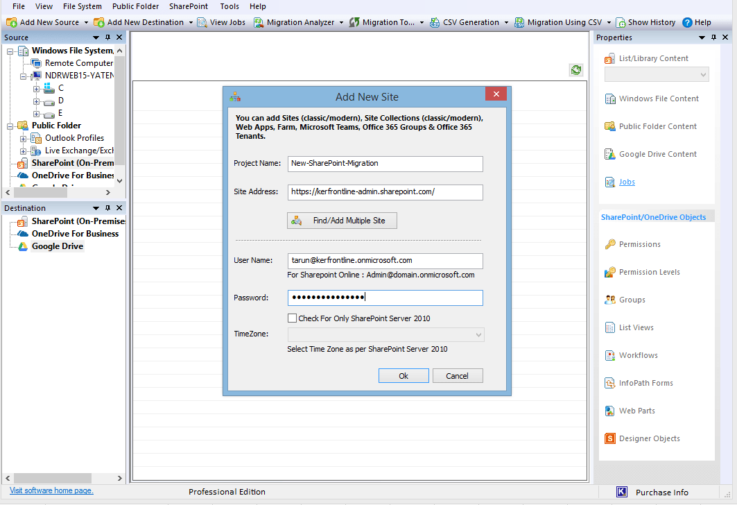Click the Purchase Info button
The width and height of the screenshot is (737, 505).
point(662,493)
